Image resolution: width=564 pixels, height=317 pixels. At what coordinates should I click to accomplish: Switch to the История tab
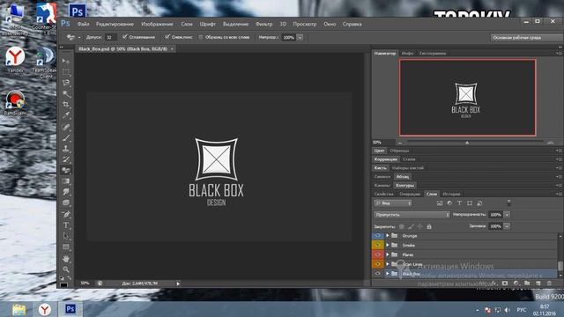coord(451,194)
